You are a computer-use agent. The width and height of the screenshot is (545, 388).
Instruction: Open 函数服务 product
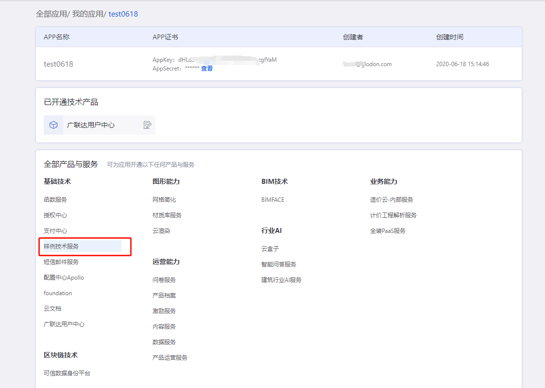[x=55, y=200]
